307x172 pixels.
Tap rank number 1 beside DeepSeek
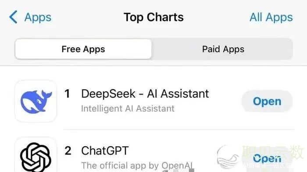pos(67,94)
